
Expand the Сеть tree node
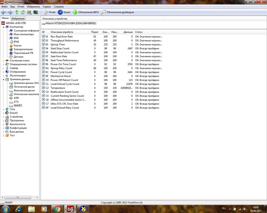[x=3, y=109]
